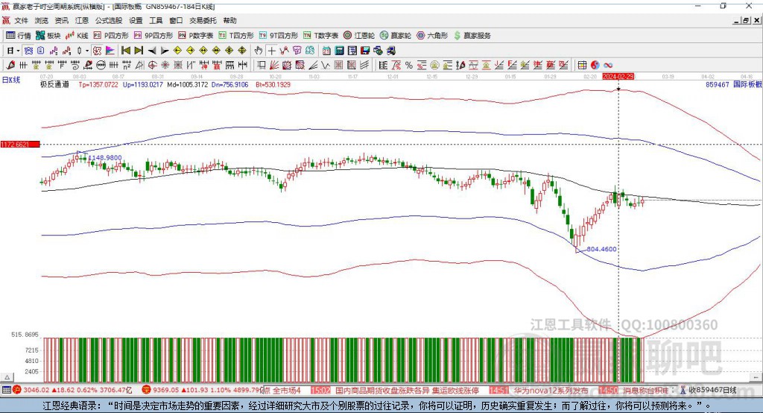763x413 pixels.
Task: Select the circled cross target tool
Action: 152,65
